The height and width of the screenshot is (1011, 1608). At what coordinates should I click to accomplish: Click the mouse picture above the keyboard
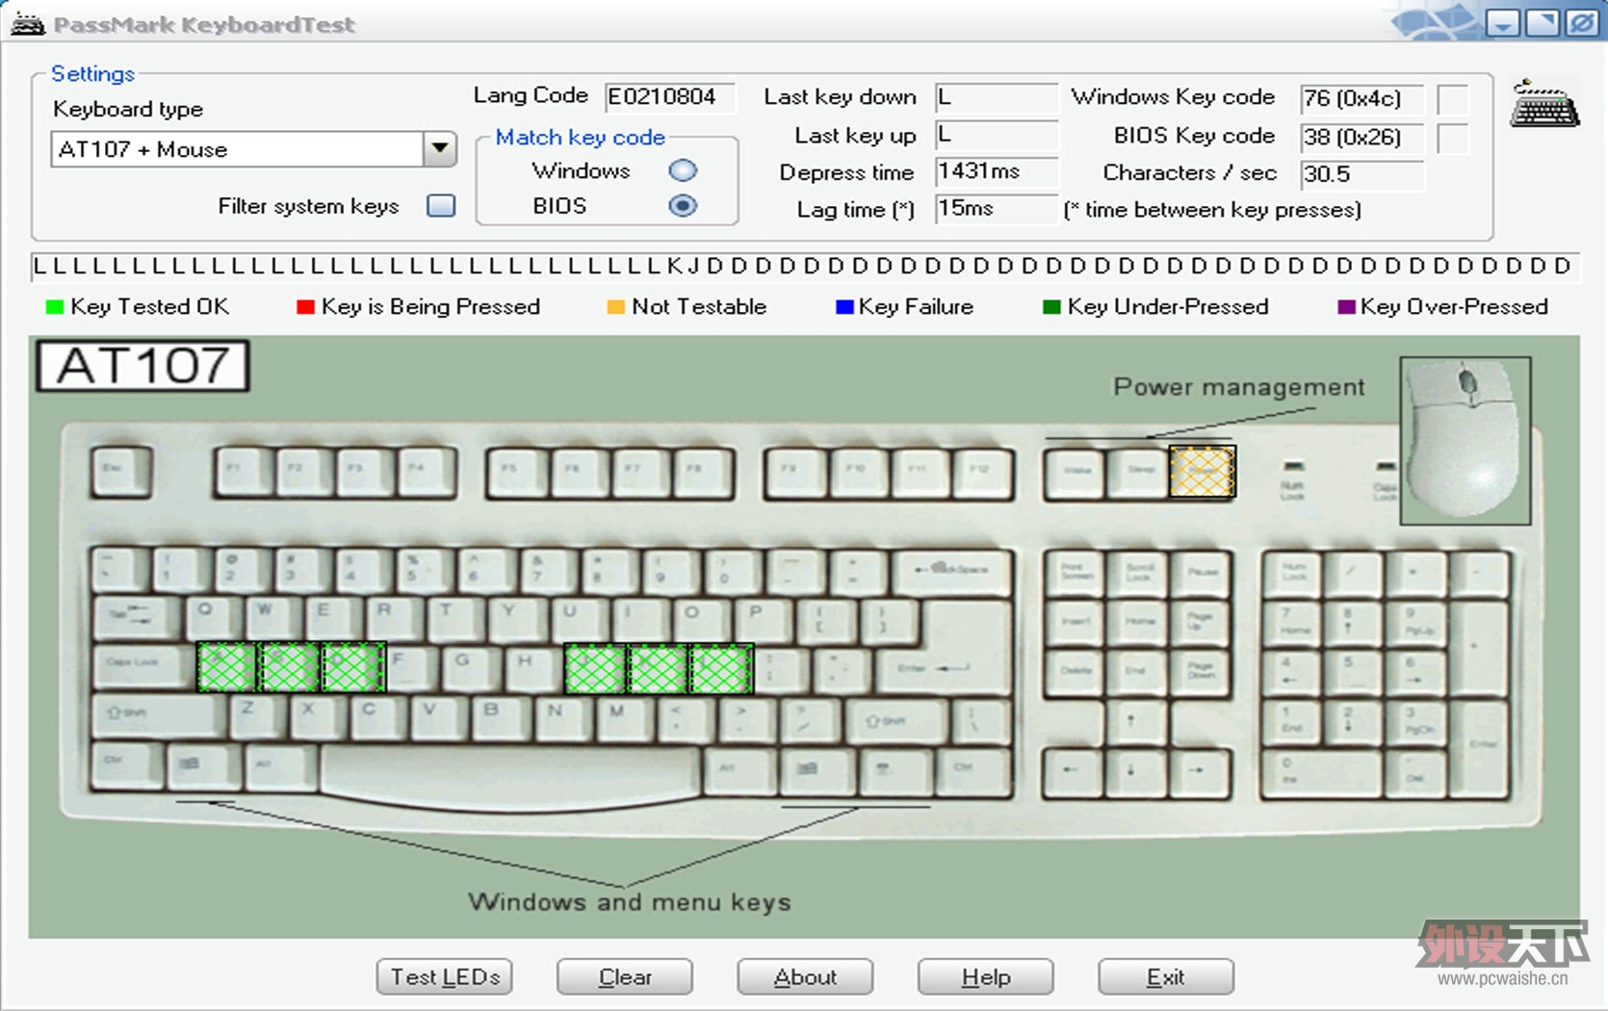(1465, 441)
